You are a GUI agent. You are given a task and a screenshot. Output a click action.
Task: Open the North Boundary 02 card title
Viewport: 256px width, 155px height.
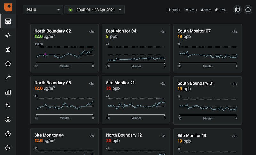[52, 31]
